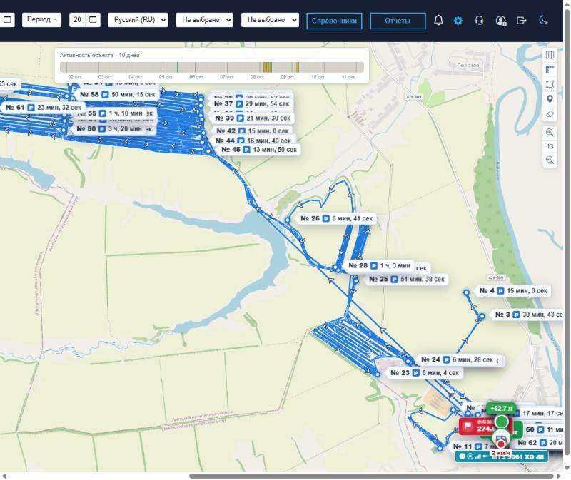Click stop № 45 label, 13 мин, 50 сек
571x480 pixels.
[259, 150]
